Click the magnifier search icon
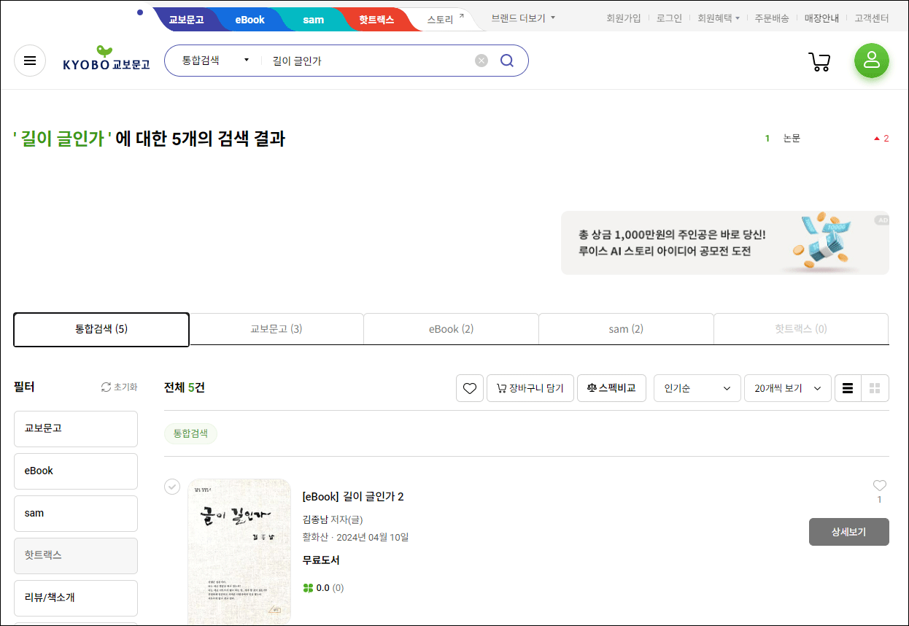The height and width of the screenshot is (626, 909). 507,61
